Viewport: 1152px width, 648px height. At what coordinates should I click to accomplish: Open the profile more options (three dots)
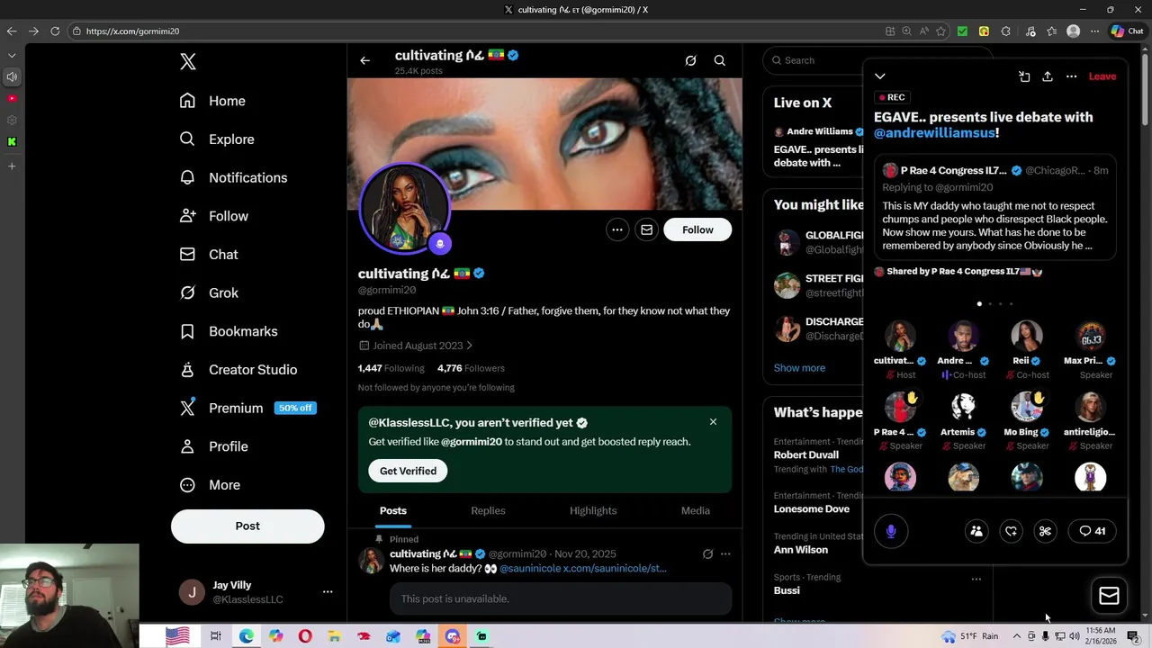[x=617, y=229]
